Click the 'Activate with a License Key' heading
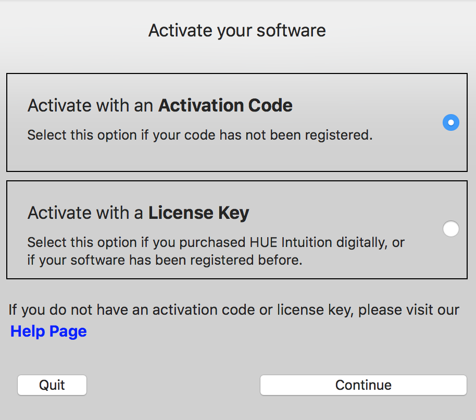The image size is (476, 420). [138, 213]
